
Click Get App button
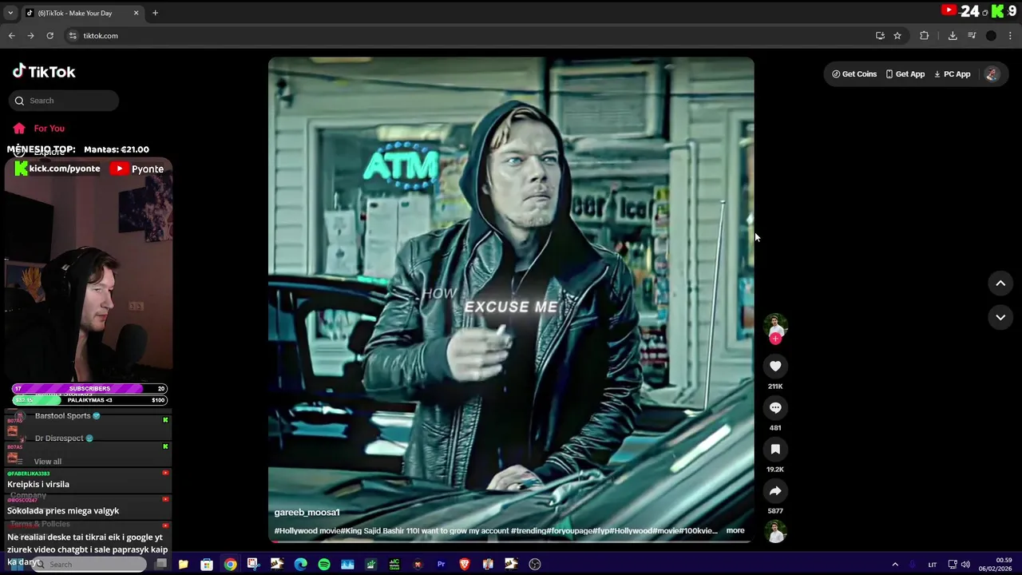905,74
